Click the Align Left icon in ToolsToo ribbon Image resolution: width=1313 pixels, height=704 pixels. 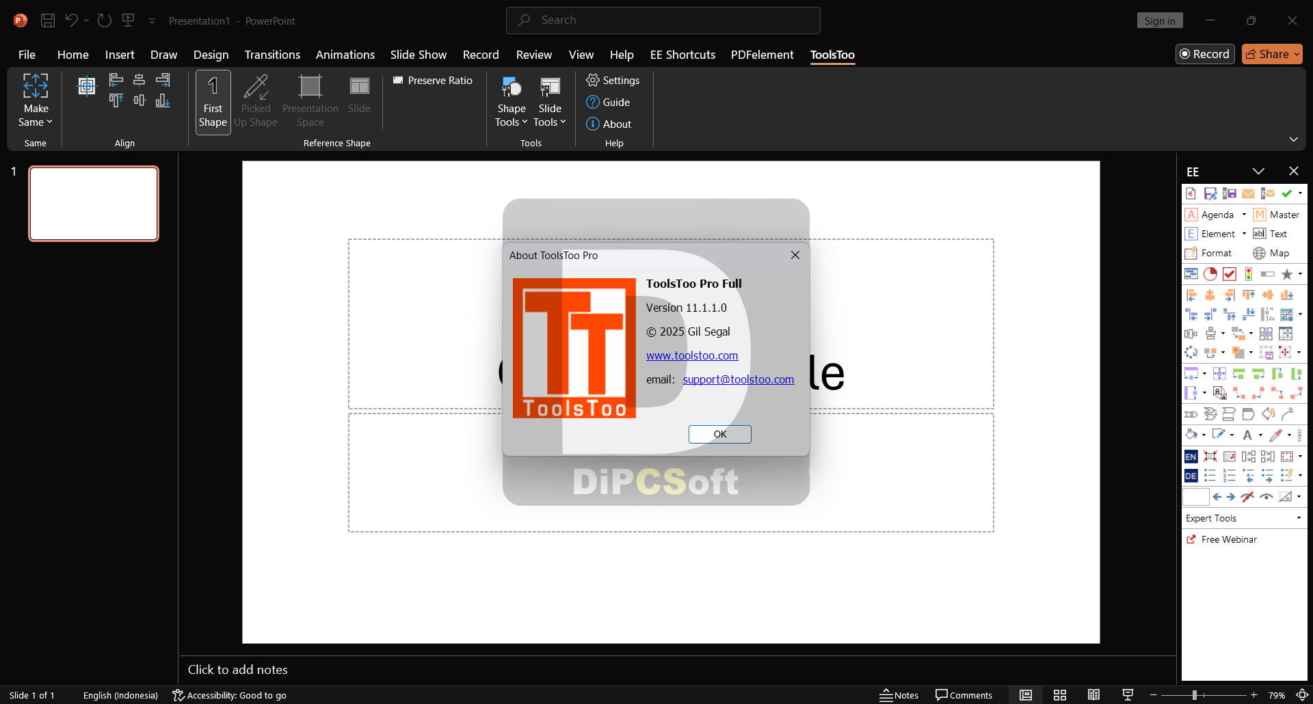[116, 80]
